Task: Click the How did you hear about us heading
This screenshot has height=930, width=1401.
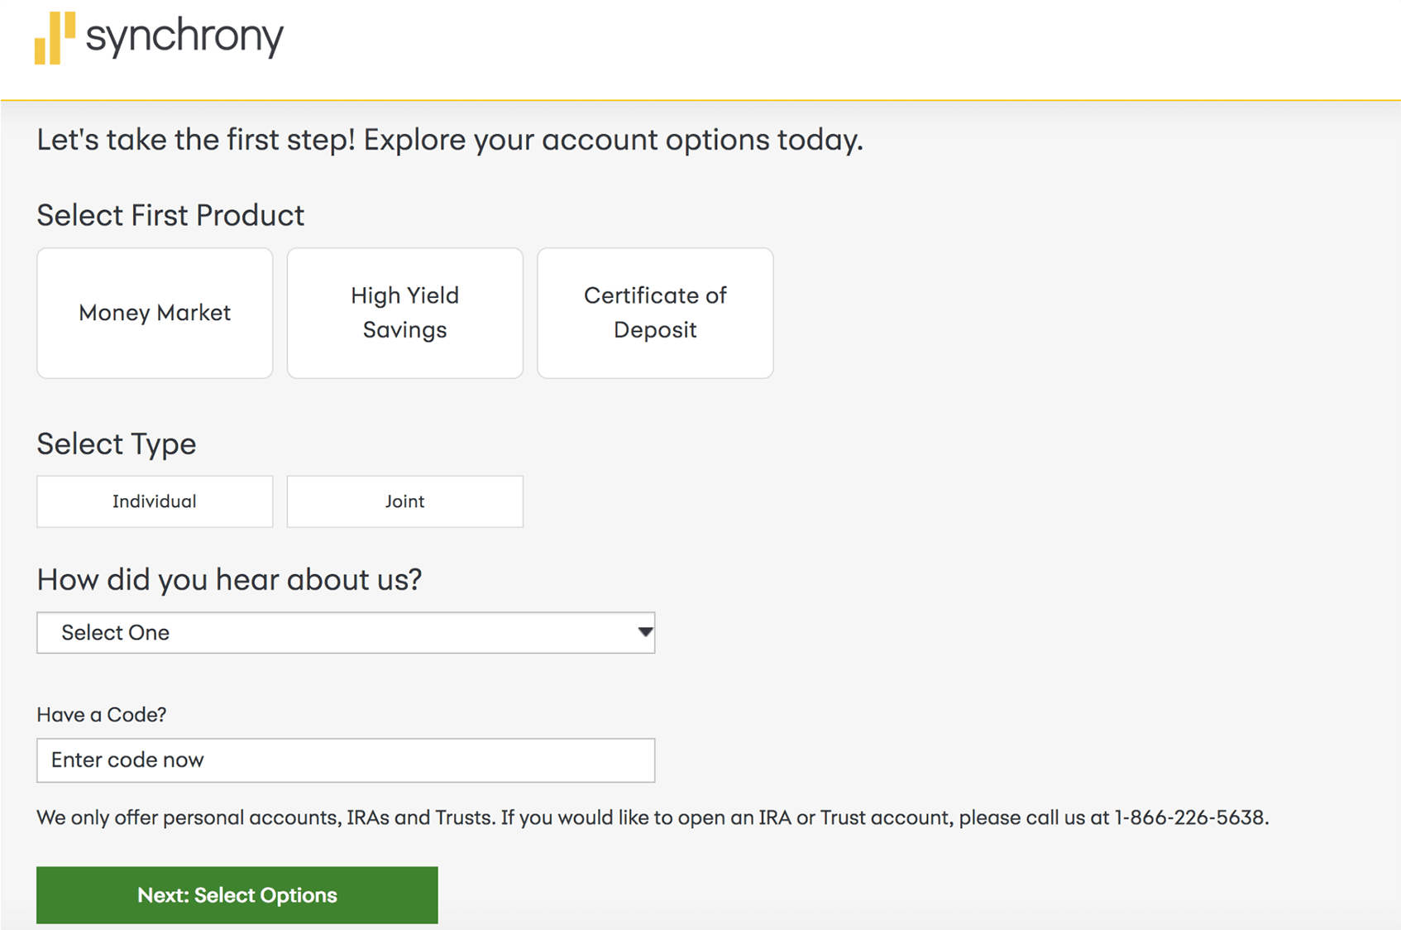Action: [229, 580]
